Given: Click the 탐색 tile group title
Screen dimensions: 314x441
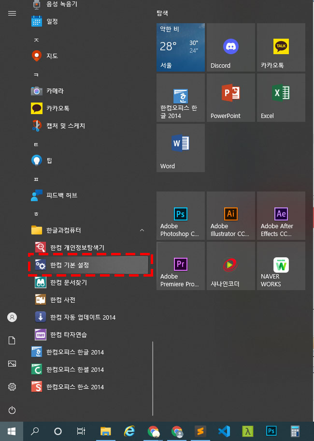Looking at the screenshot, I should tap(162, 13).
